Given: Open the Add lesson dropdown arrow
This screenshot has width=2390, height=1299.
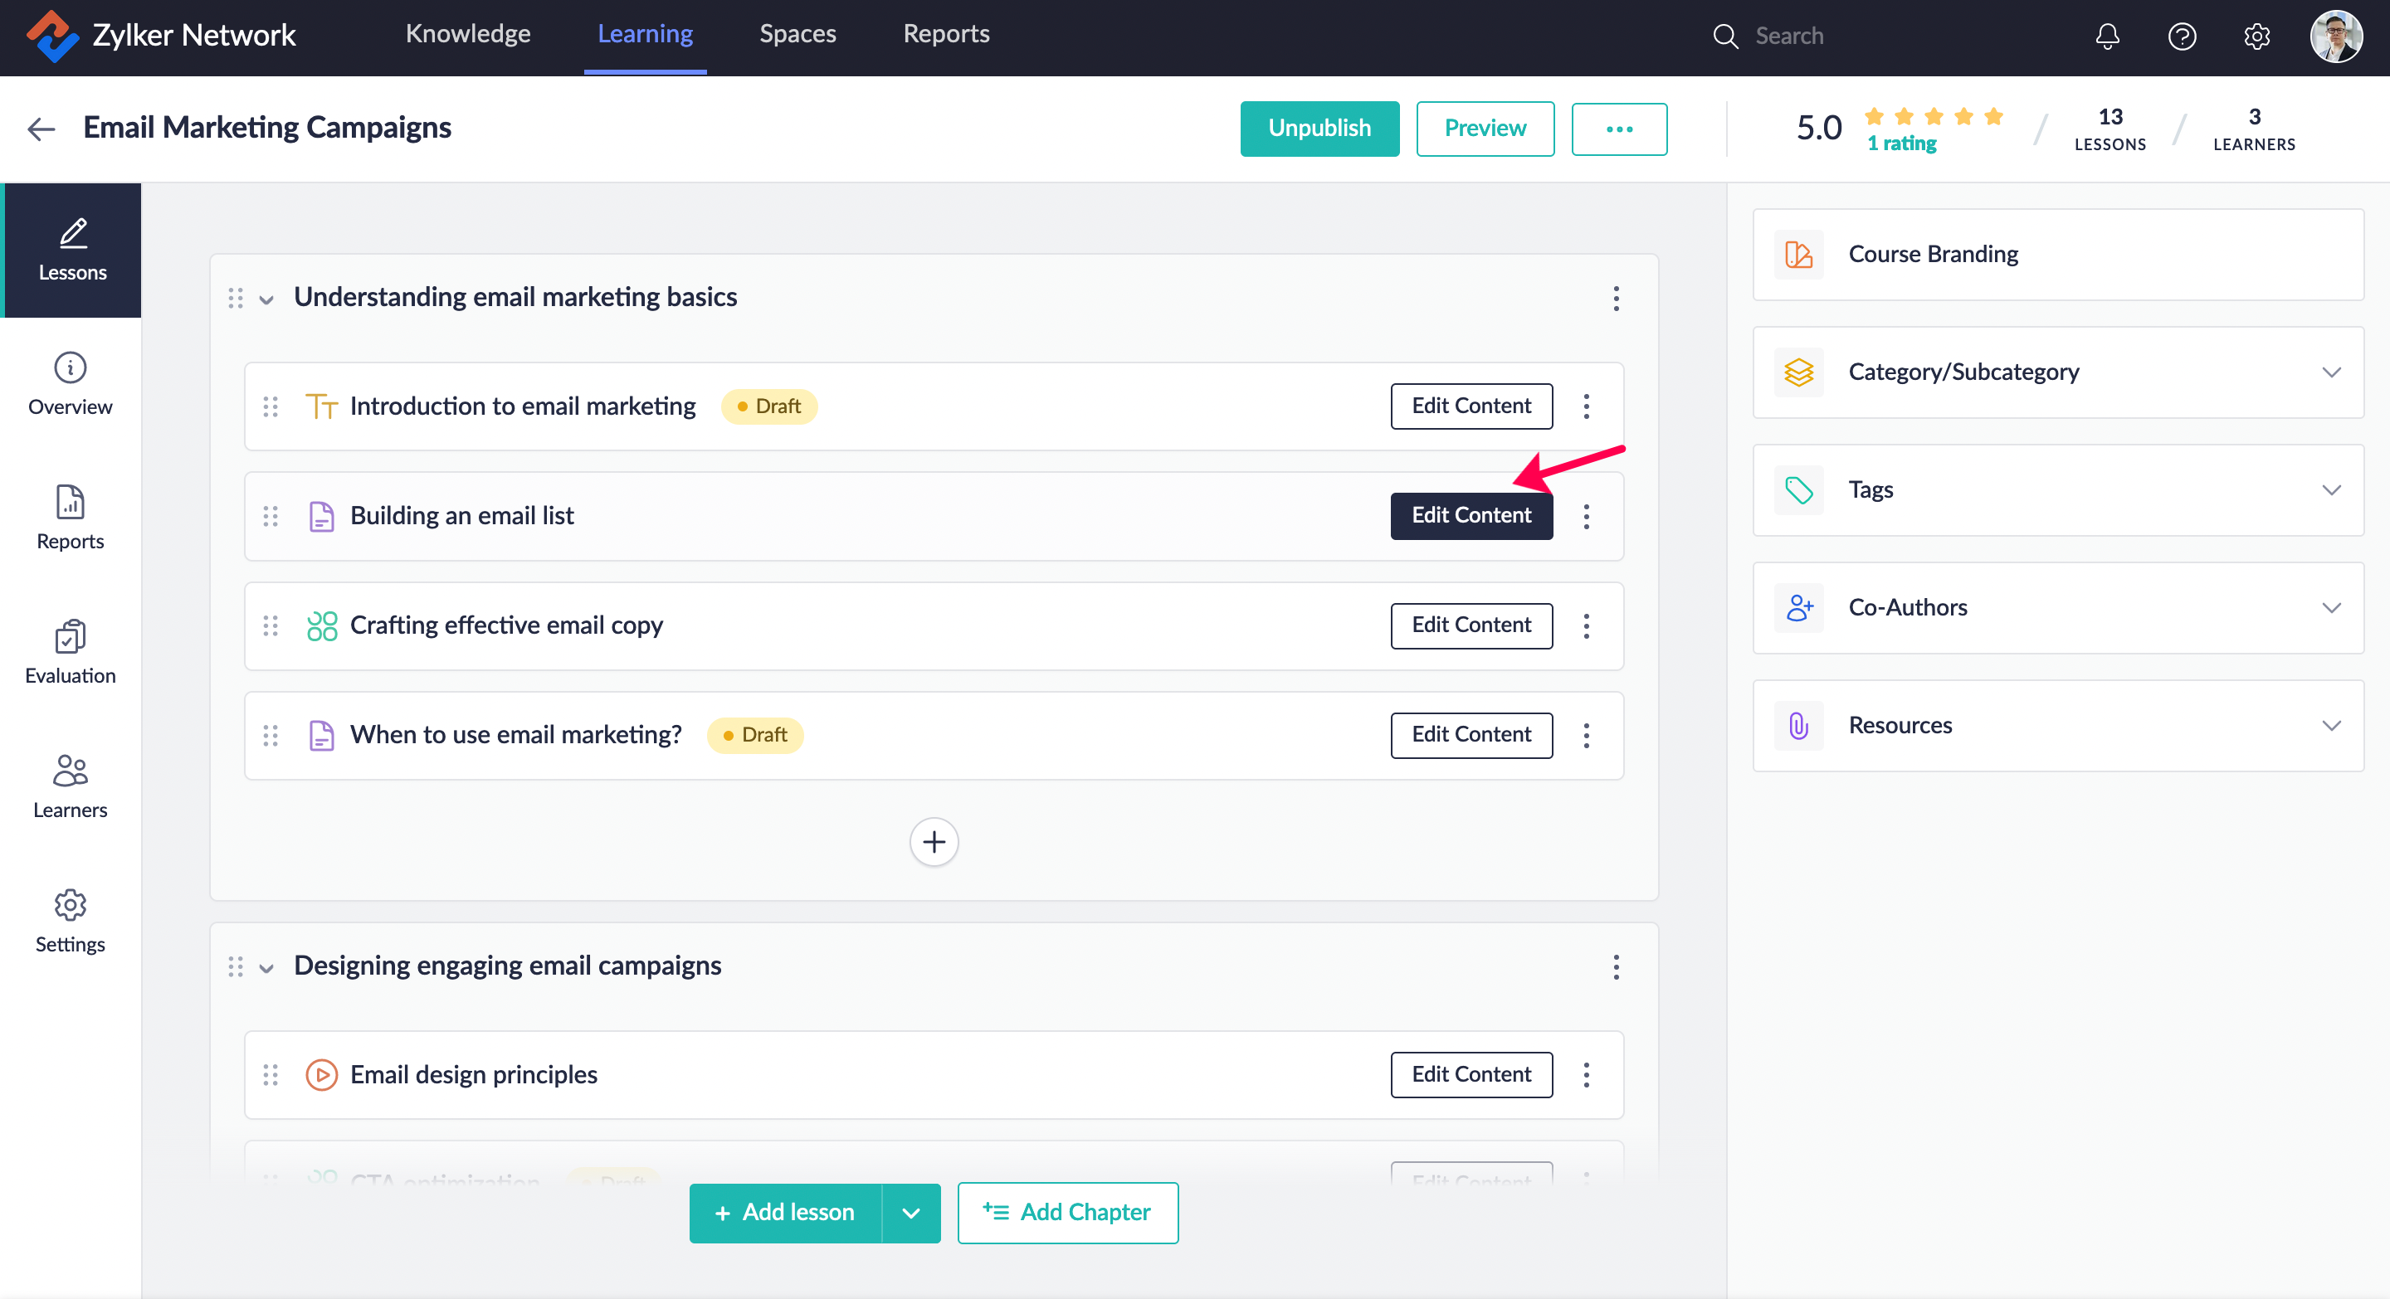Looking at the screenshot, I should [x=910, y=1212].
